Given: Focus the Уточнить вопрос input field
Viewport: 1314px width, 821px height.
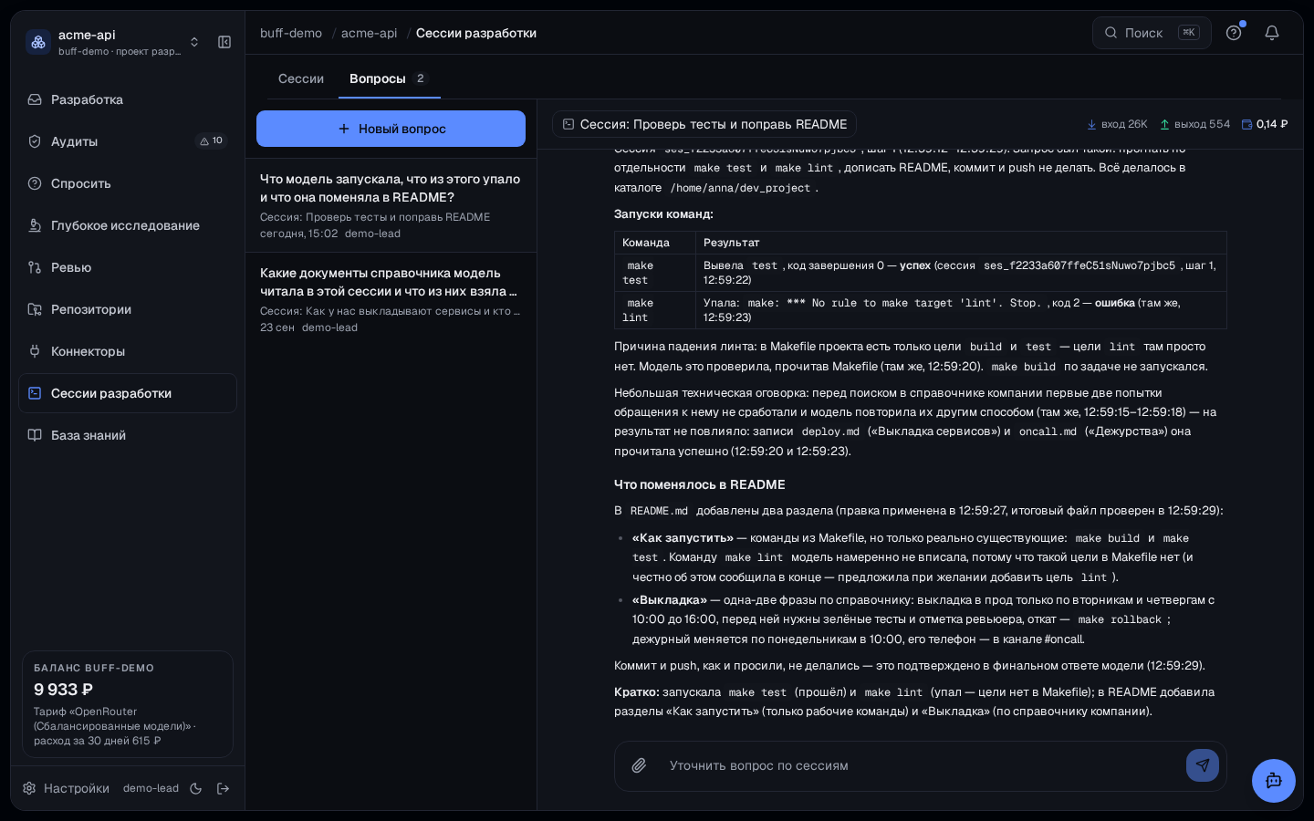Looking at the screenshot, I should [x=920, y=765].
